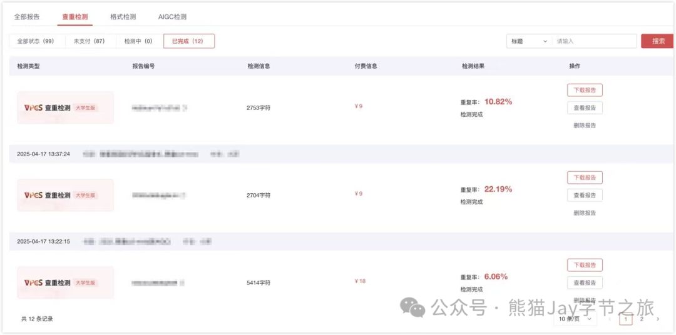
Task: Go to the next page arrow
Action: (x=657, y=319)
